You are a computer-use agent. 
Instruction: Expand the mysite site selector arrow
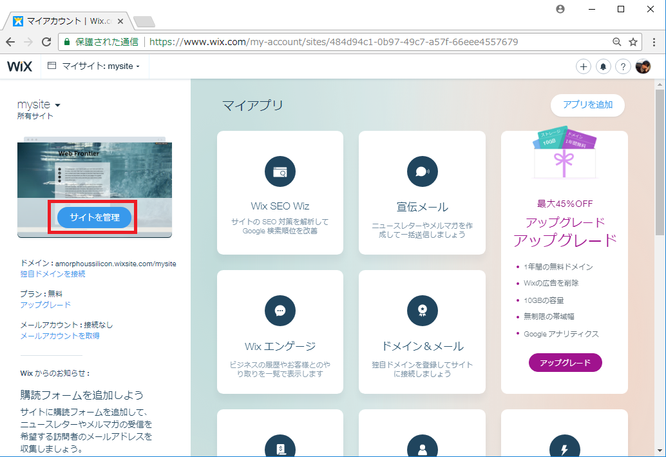(58, 105)
